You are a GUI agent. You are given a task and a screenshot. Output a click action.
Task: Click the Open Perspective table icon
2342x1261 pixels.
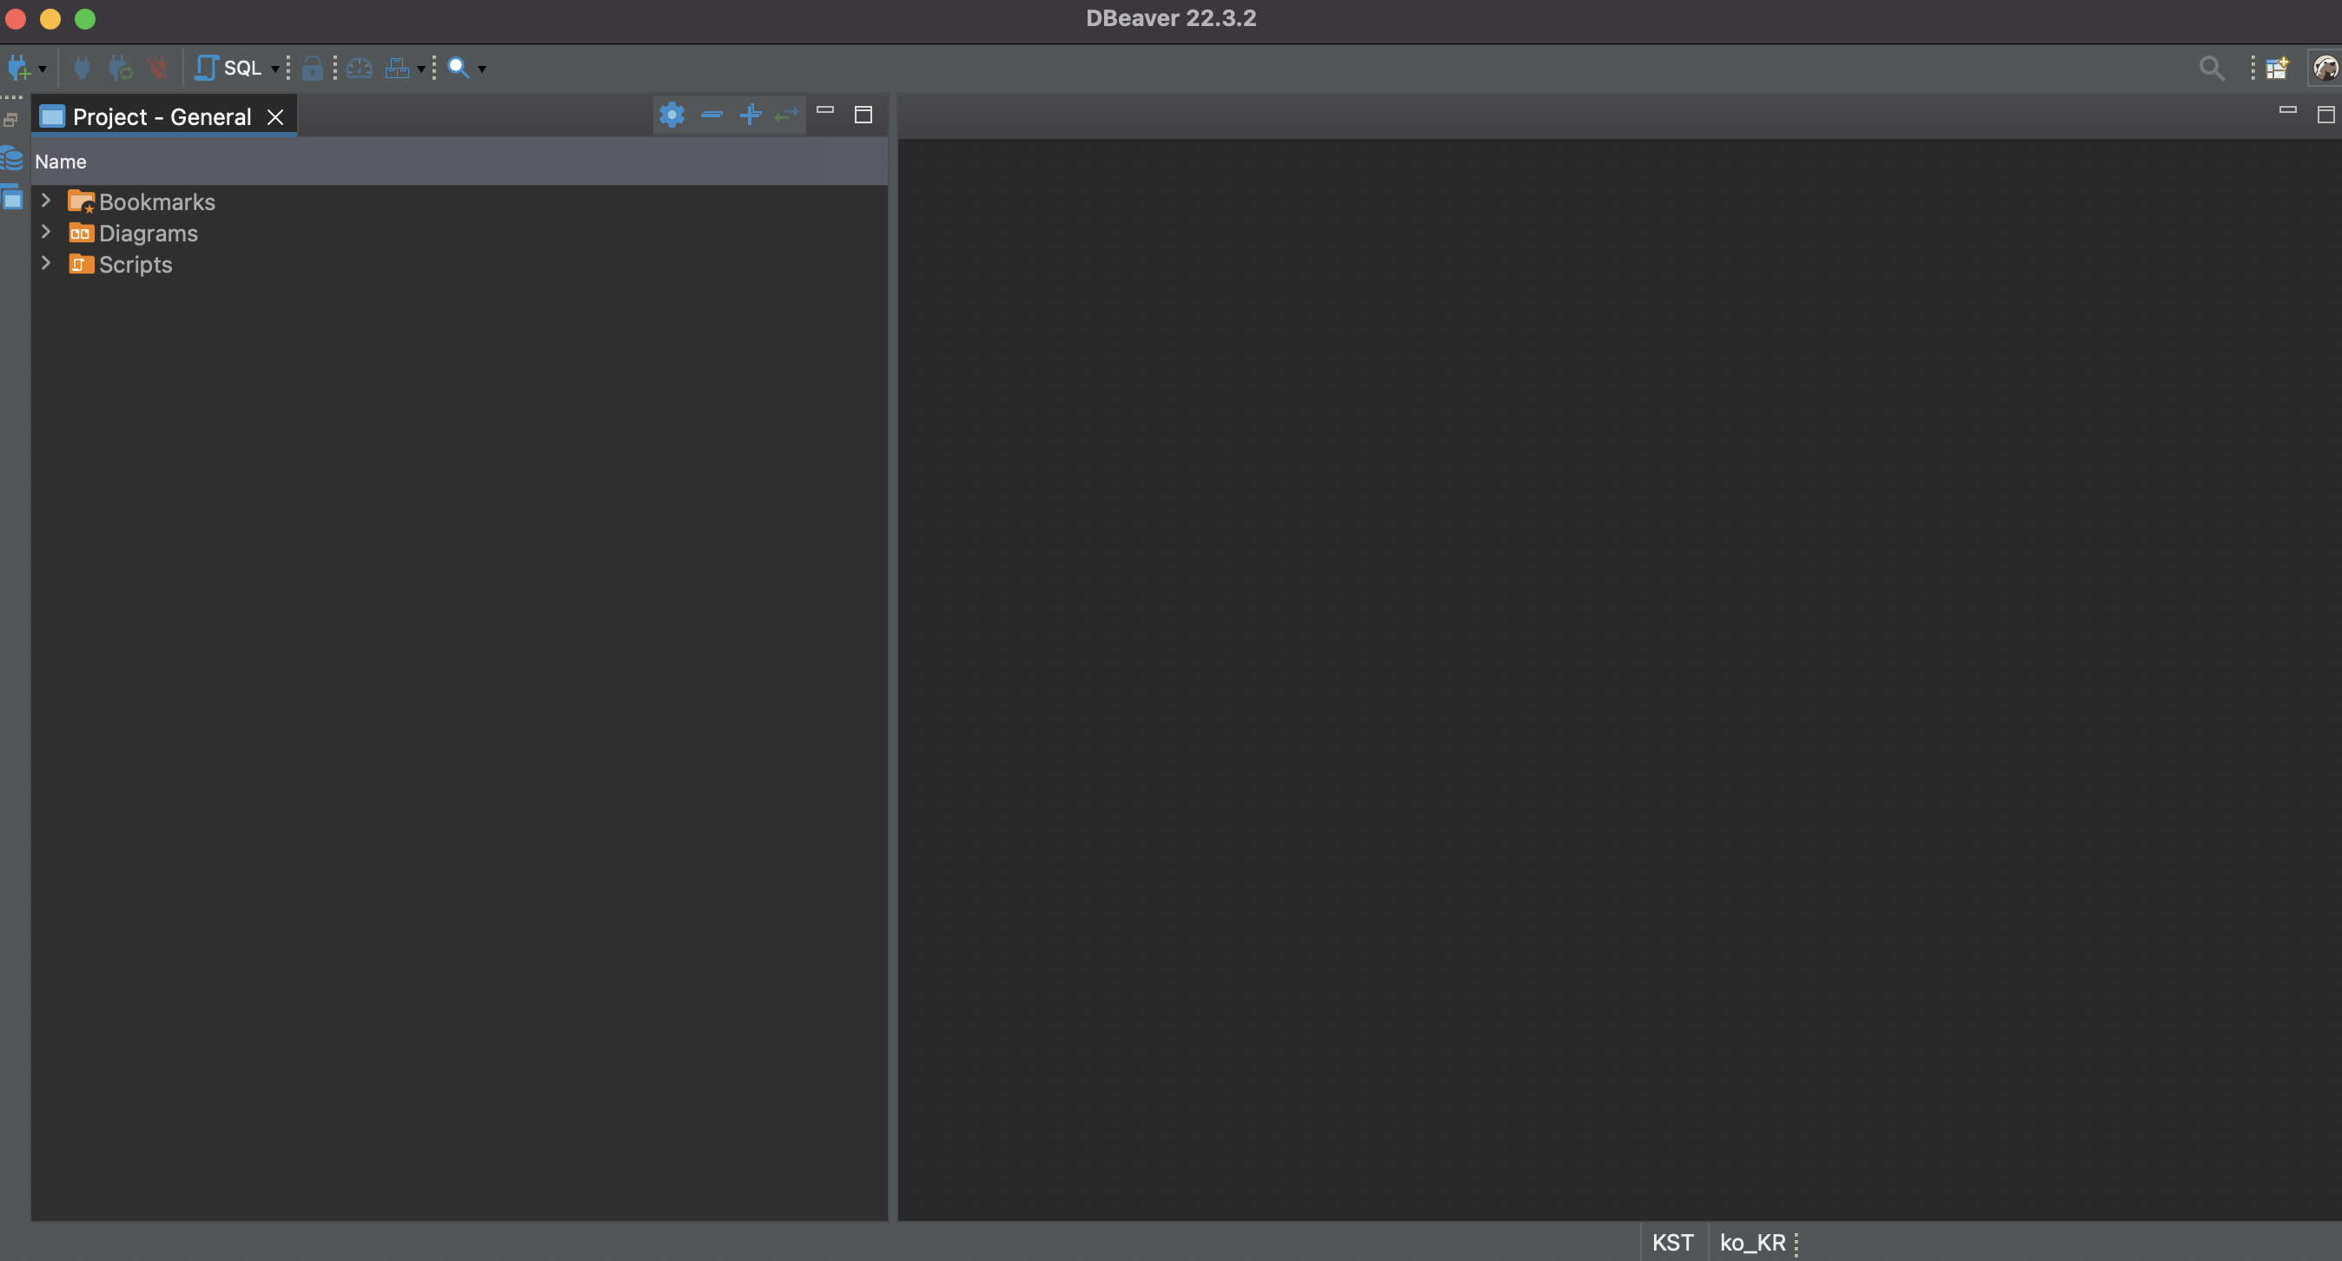(x=2278, y=69)
